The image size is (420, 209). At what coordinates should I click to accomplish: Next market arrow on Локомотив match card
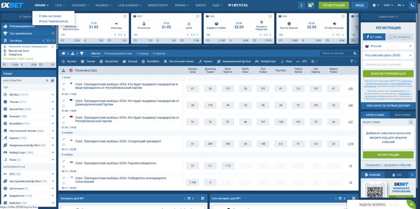(198, 35)
